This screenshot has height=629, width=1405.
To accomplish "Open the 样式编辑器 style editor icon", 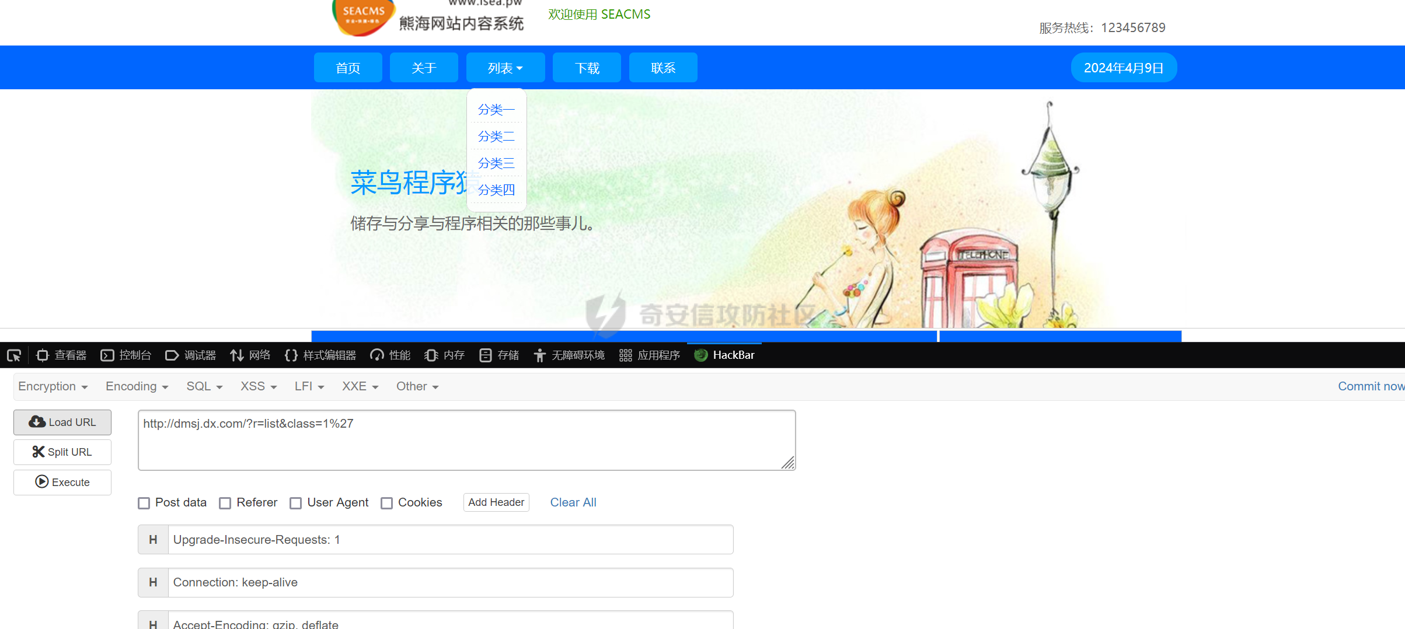I will [291, 355].
